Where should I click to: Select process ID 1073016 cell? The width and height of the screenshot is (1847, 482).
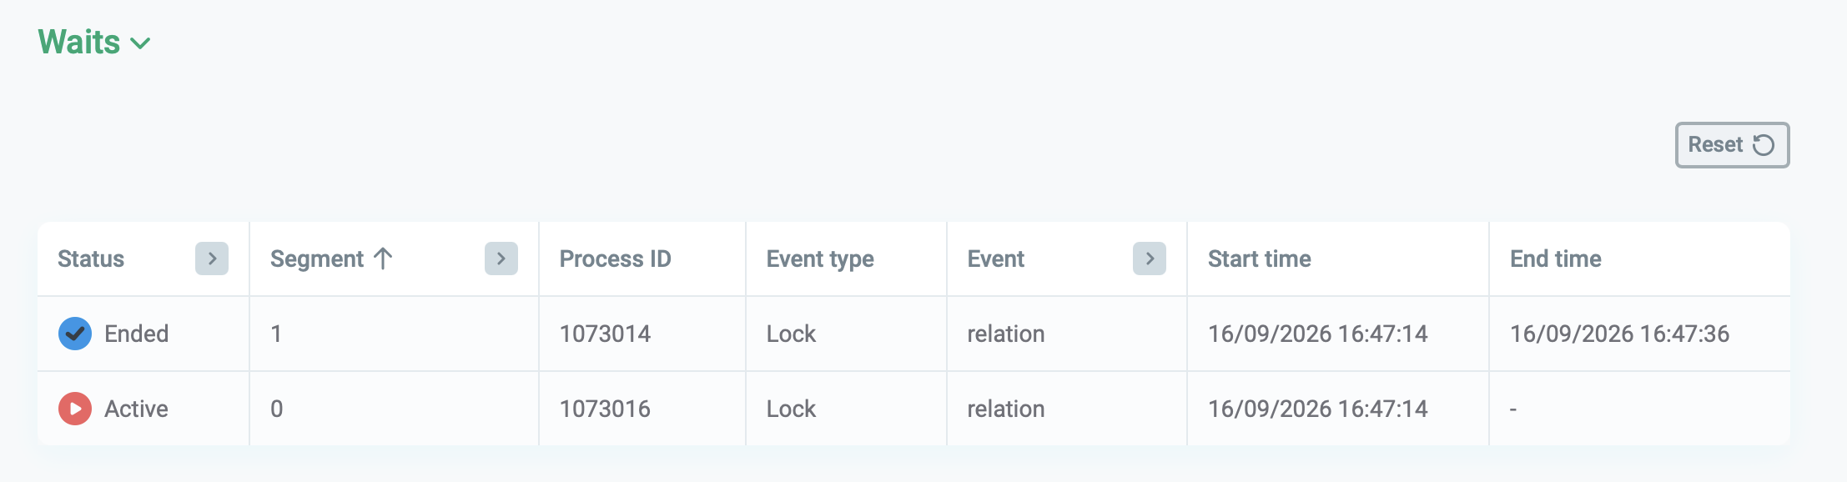pyautogui.click(x=642, y=409)
